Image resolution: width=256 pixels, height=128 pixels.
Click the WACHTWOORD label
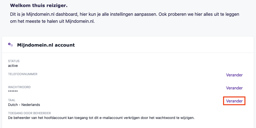[x=19, y=87]
